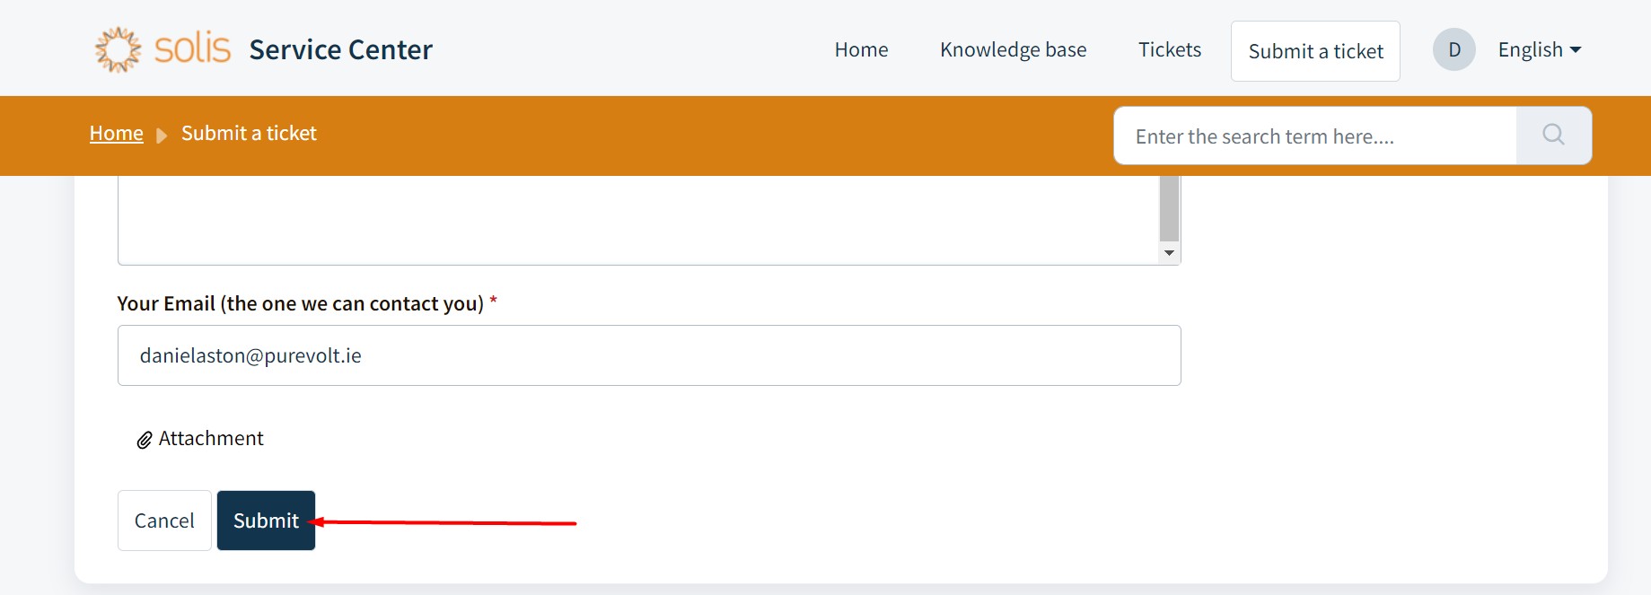
Task: Open the English language dropdown
Action: click(1539, 50)
